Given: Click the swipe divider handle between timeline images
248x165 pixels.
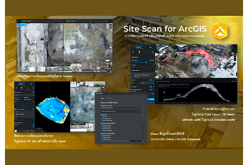Looking at the screenshot, I should (x=63, y=48).
